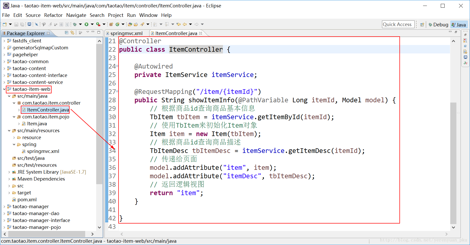Open the Refactor menu
The image size is (470, 245).
53,15
